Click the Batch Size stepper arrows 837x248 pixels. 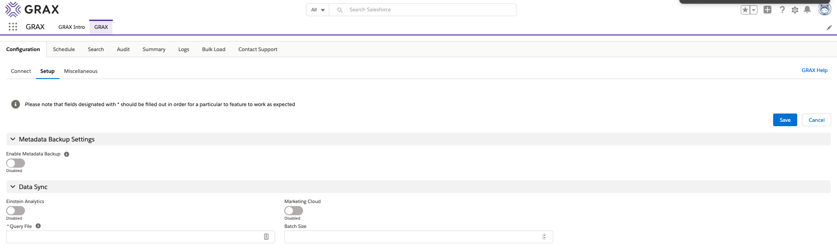[x=544, y=237]
